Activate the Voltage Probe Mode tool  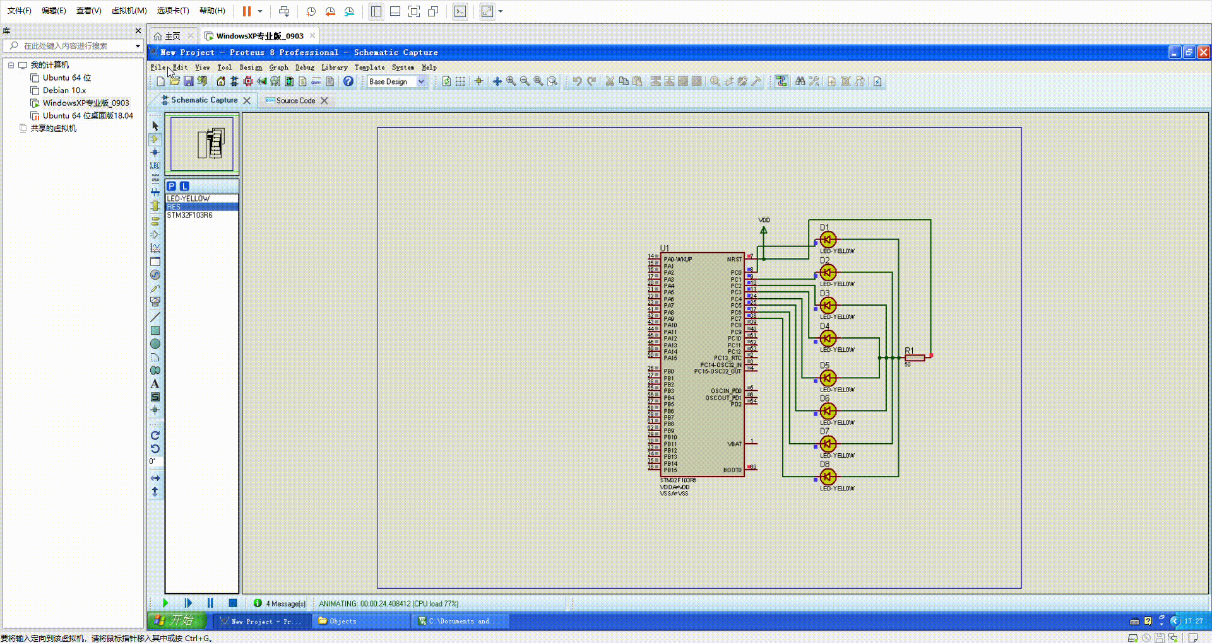(155, 289)
